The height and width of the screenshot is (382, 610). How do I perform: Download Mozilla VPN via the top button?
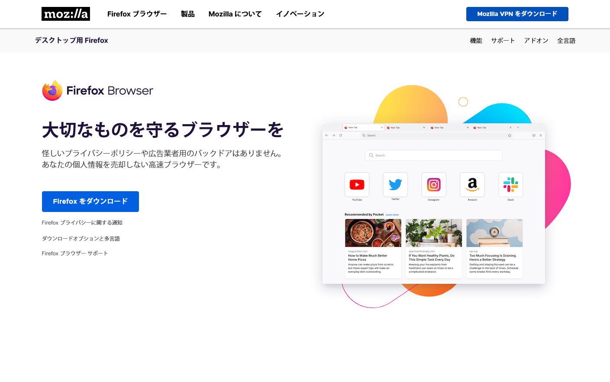click(517, 14)
